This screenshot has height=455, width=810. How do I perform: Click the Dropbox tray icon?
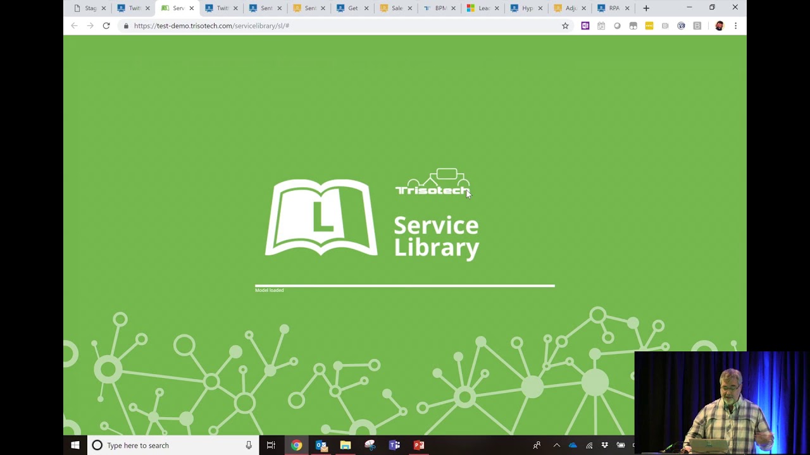605,446
